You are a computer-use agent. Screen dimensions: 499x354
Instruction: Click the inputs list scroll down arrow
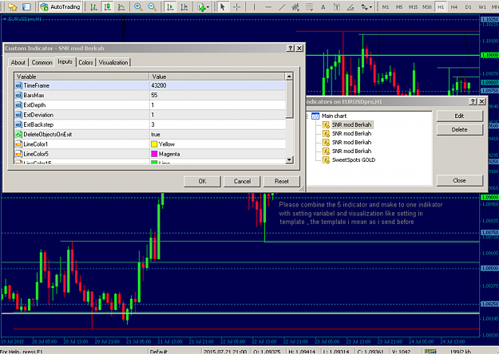click(289, 159)
